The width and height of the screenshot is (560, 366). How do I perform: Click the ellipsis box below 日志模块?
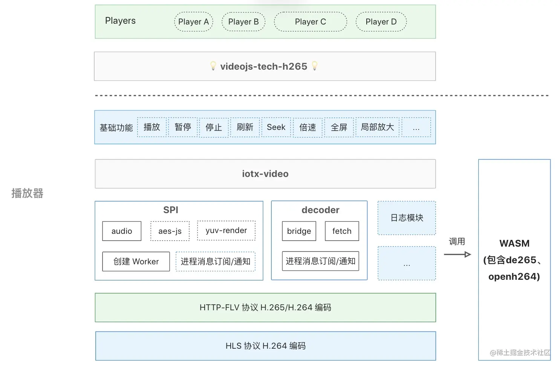[407, 263]
